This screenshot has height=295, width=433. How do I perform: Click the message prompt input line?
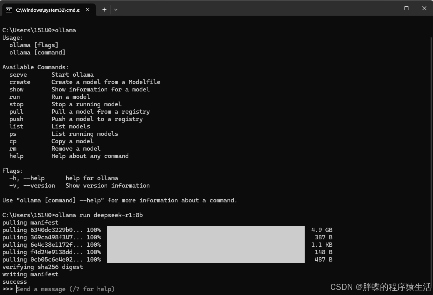pyautogui.click(x=66, y=289)
